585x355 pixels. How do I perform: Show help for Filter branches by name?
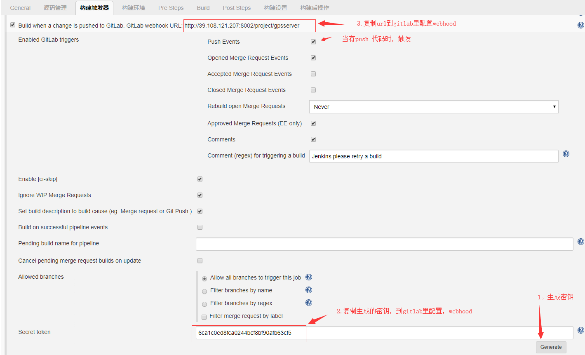click(x=309, y=290)
